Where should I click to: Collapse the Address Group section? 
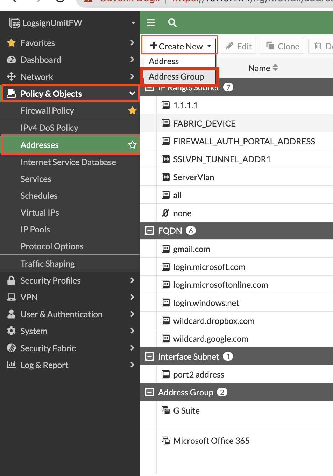(149, 392)
